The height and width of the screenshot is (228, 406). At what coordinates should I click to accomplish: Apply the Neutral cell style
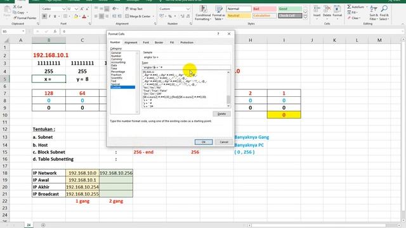pos(239,16)
